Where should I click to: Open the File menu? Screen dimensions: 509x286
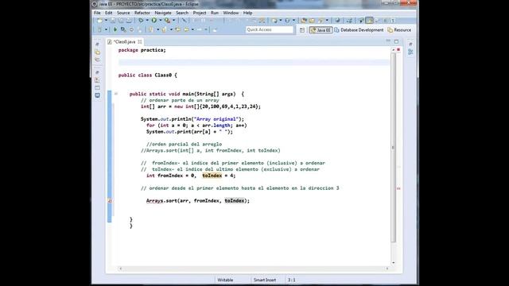(x=97, y=13)
